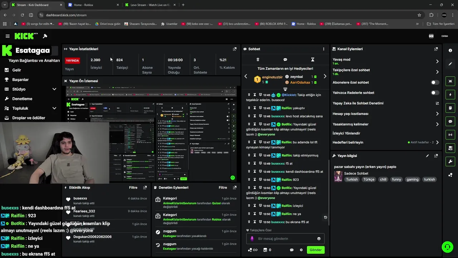Open the emoji picker in message box
This screenshot has width=458, height=258.
(319, 239)
